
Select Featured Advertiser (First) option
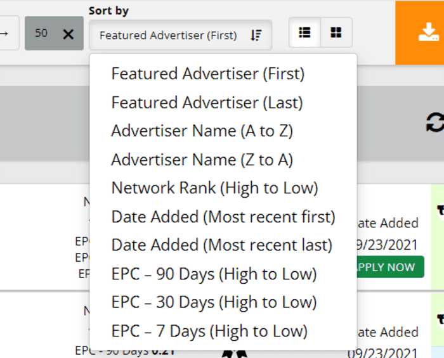pos(207,74)
